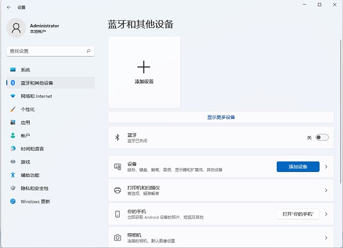Click the 帐户 person icon in sidebar
This screenshot has width=343, height=248.
pyautogui.click(x=13, y=135)
